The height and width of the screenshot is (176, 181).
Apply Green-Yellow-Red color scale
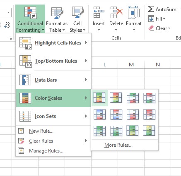99,98
